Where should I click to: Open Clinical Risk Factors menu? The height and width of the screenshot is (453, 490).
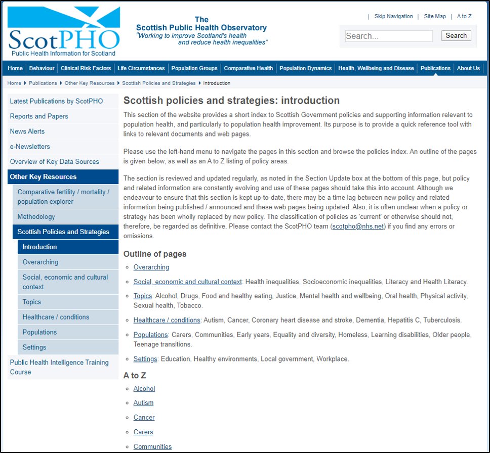[x=86, y=68]
